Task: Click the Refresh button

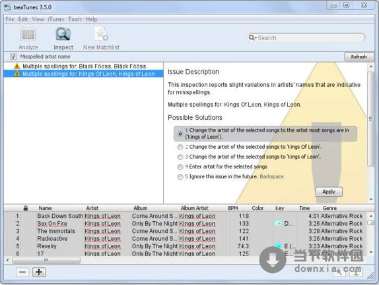Action: click(x=359, y=57)
